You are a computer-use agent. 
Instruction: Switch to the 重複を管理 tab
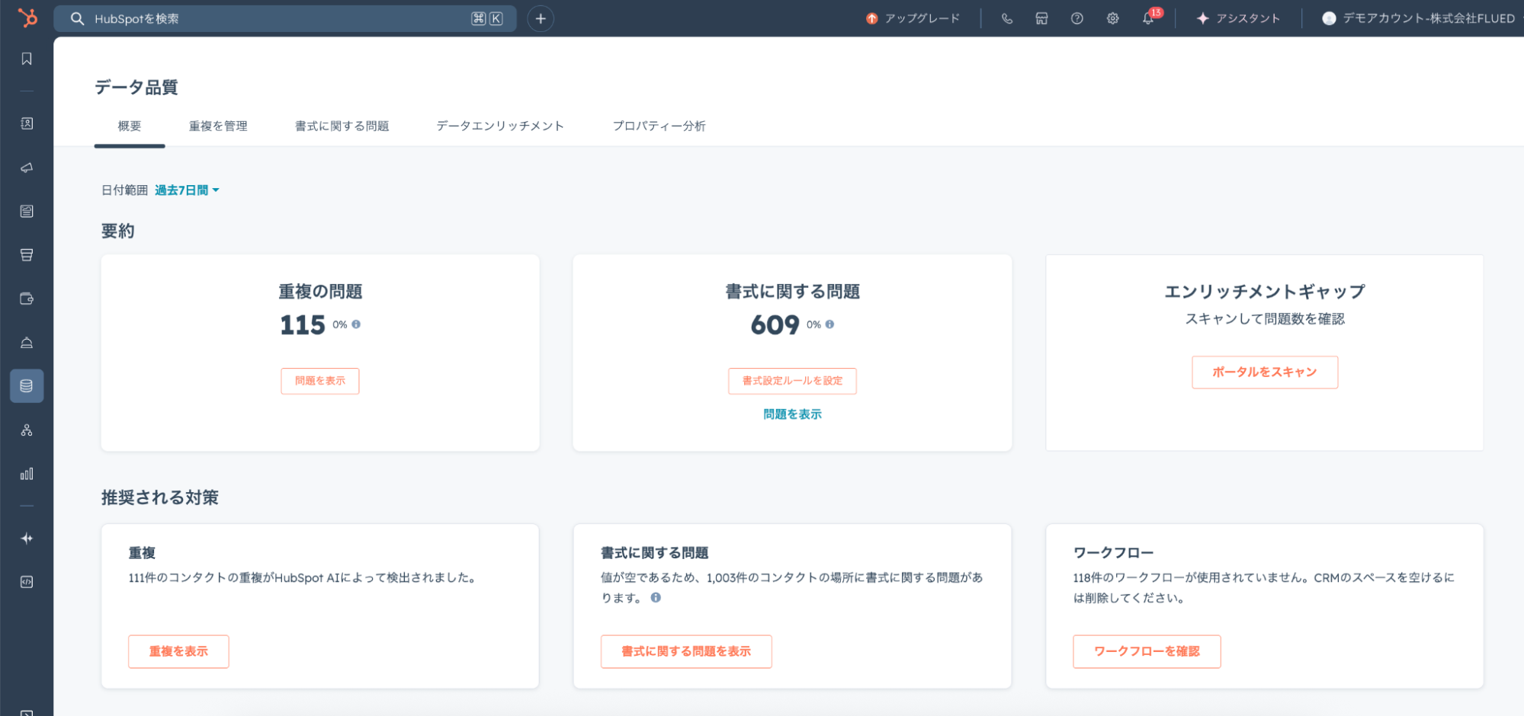(x=218, y=126)
